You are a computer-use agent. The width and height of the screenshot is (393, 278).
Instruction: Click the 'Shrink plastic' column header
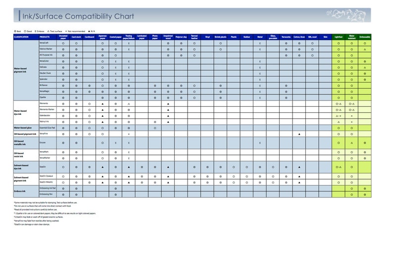click(x=221, y=37)
